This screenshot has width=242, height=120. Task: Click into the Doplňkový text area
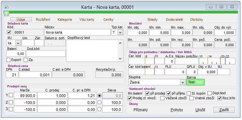coord(92,51)
